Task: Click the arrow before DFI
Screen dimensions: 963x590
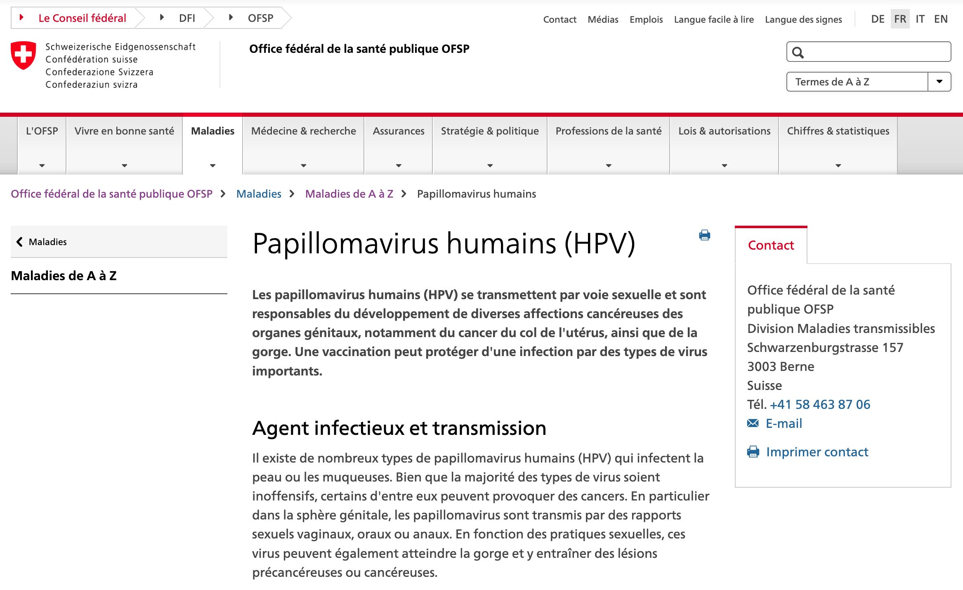Action: click(x=162, y=17)
